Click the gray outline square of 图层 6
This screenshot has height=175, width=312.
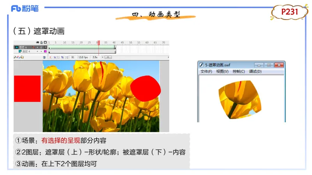tap(45, 47)
